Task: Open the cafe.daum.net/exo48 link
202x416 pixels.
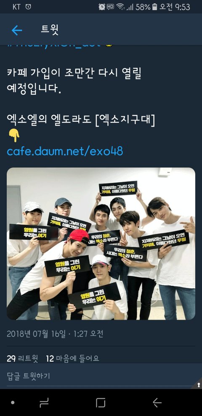Action: coord(65,151)
